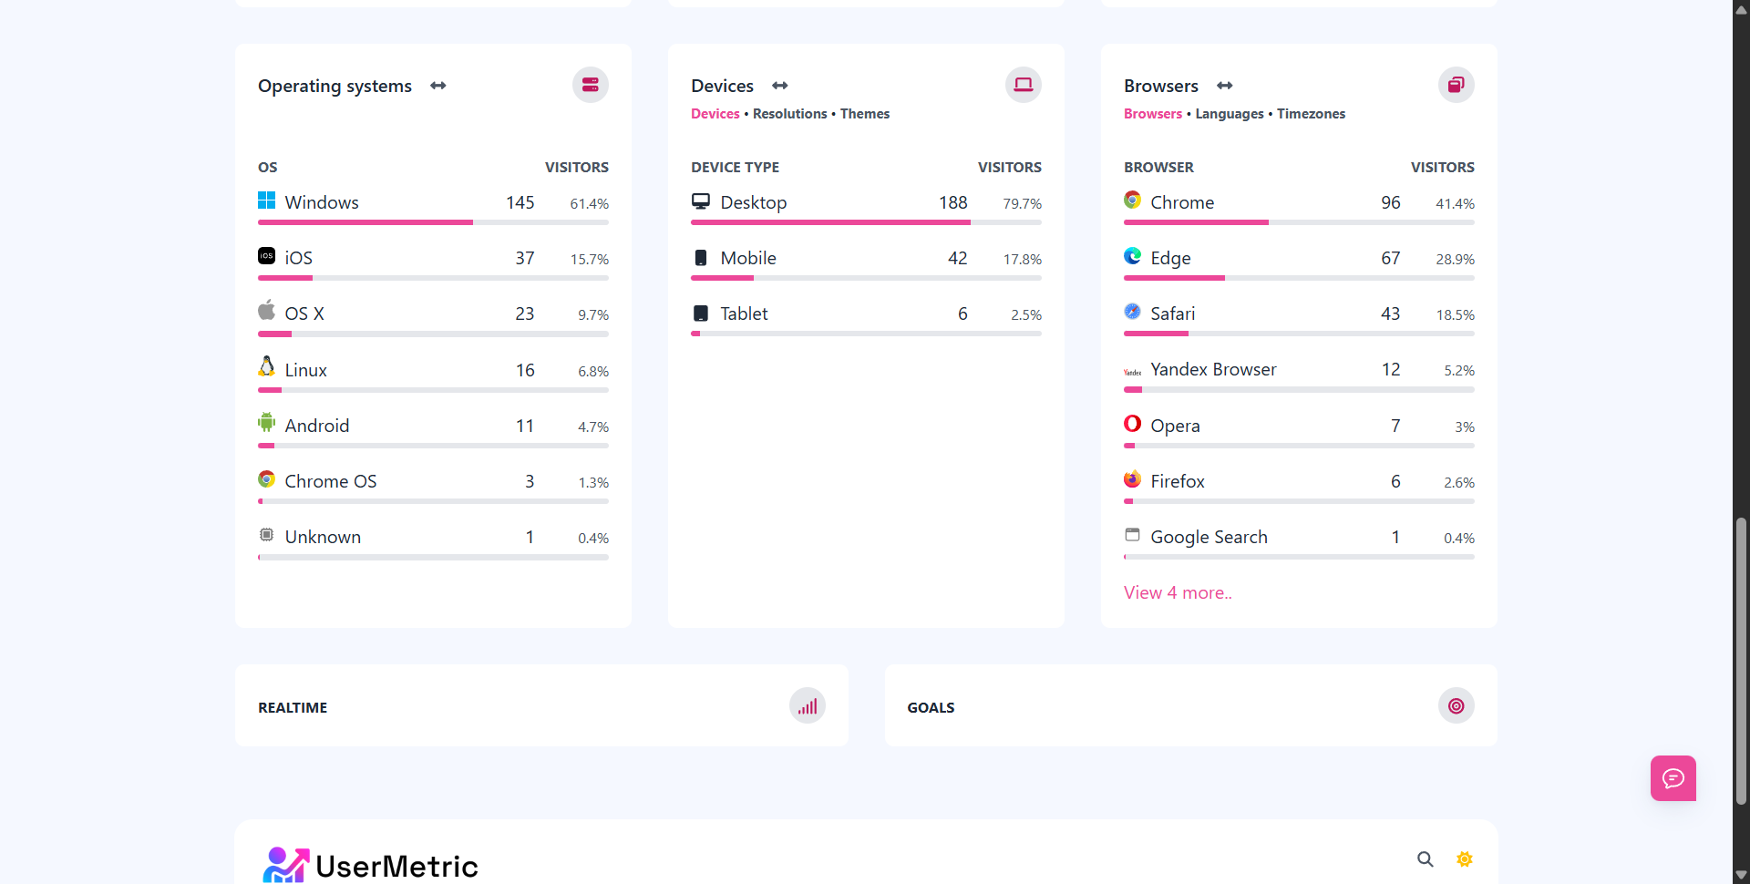1750x884 pixels.
Task: Click the Desktop device type name
Action: pyautogui.click(x=754, y=202)
